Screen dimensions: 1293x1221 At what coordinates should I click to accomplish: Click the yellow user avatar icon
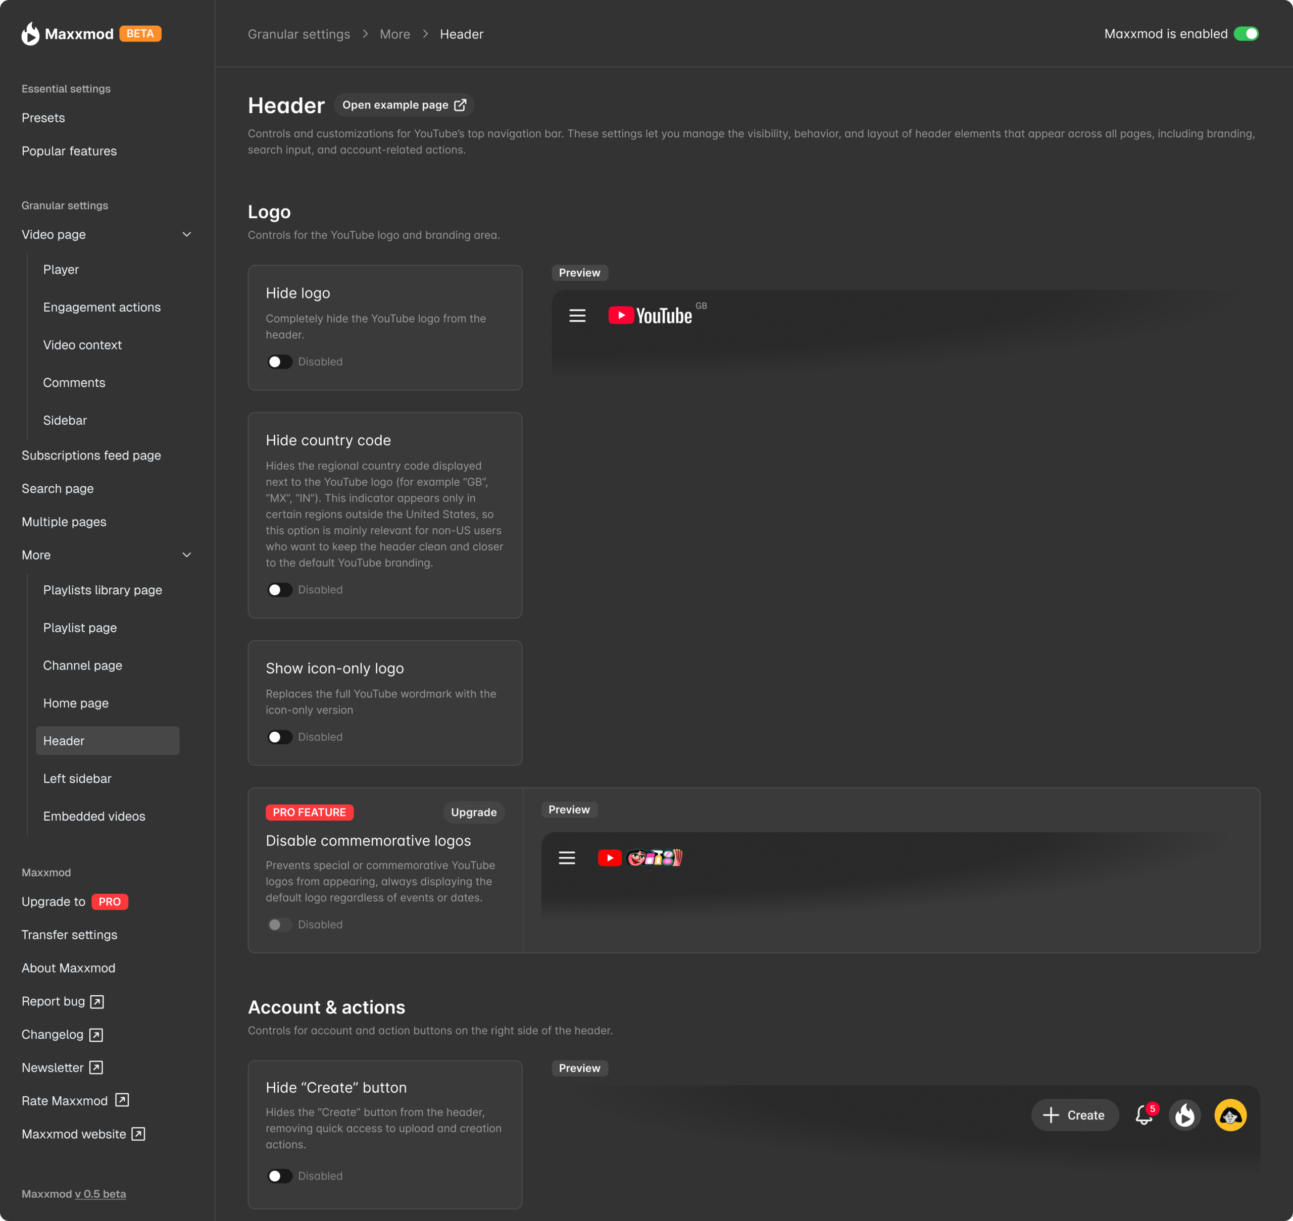click(x=1230, y=1115)
